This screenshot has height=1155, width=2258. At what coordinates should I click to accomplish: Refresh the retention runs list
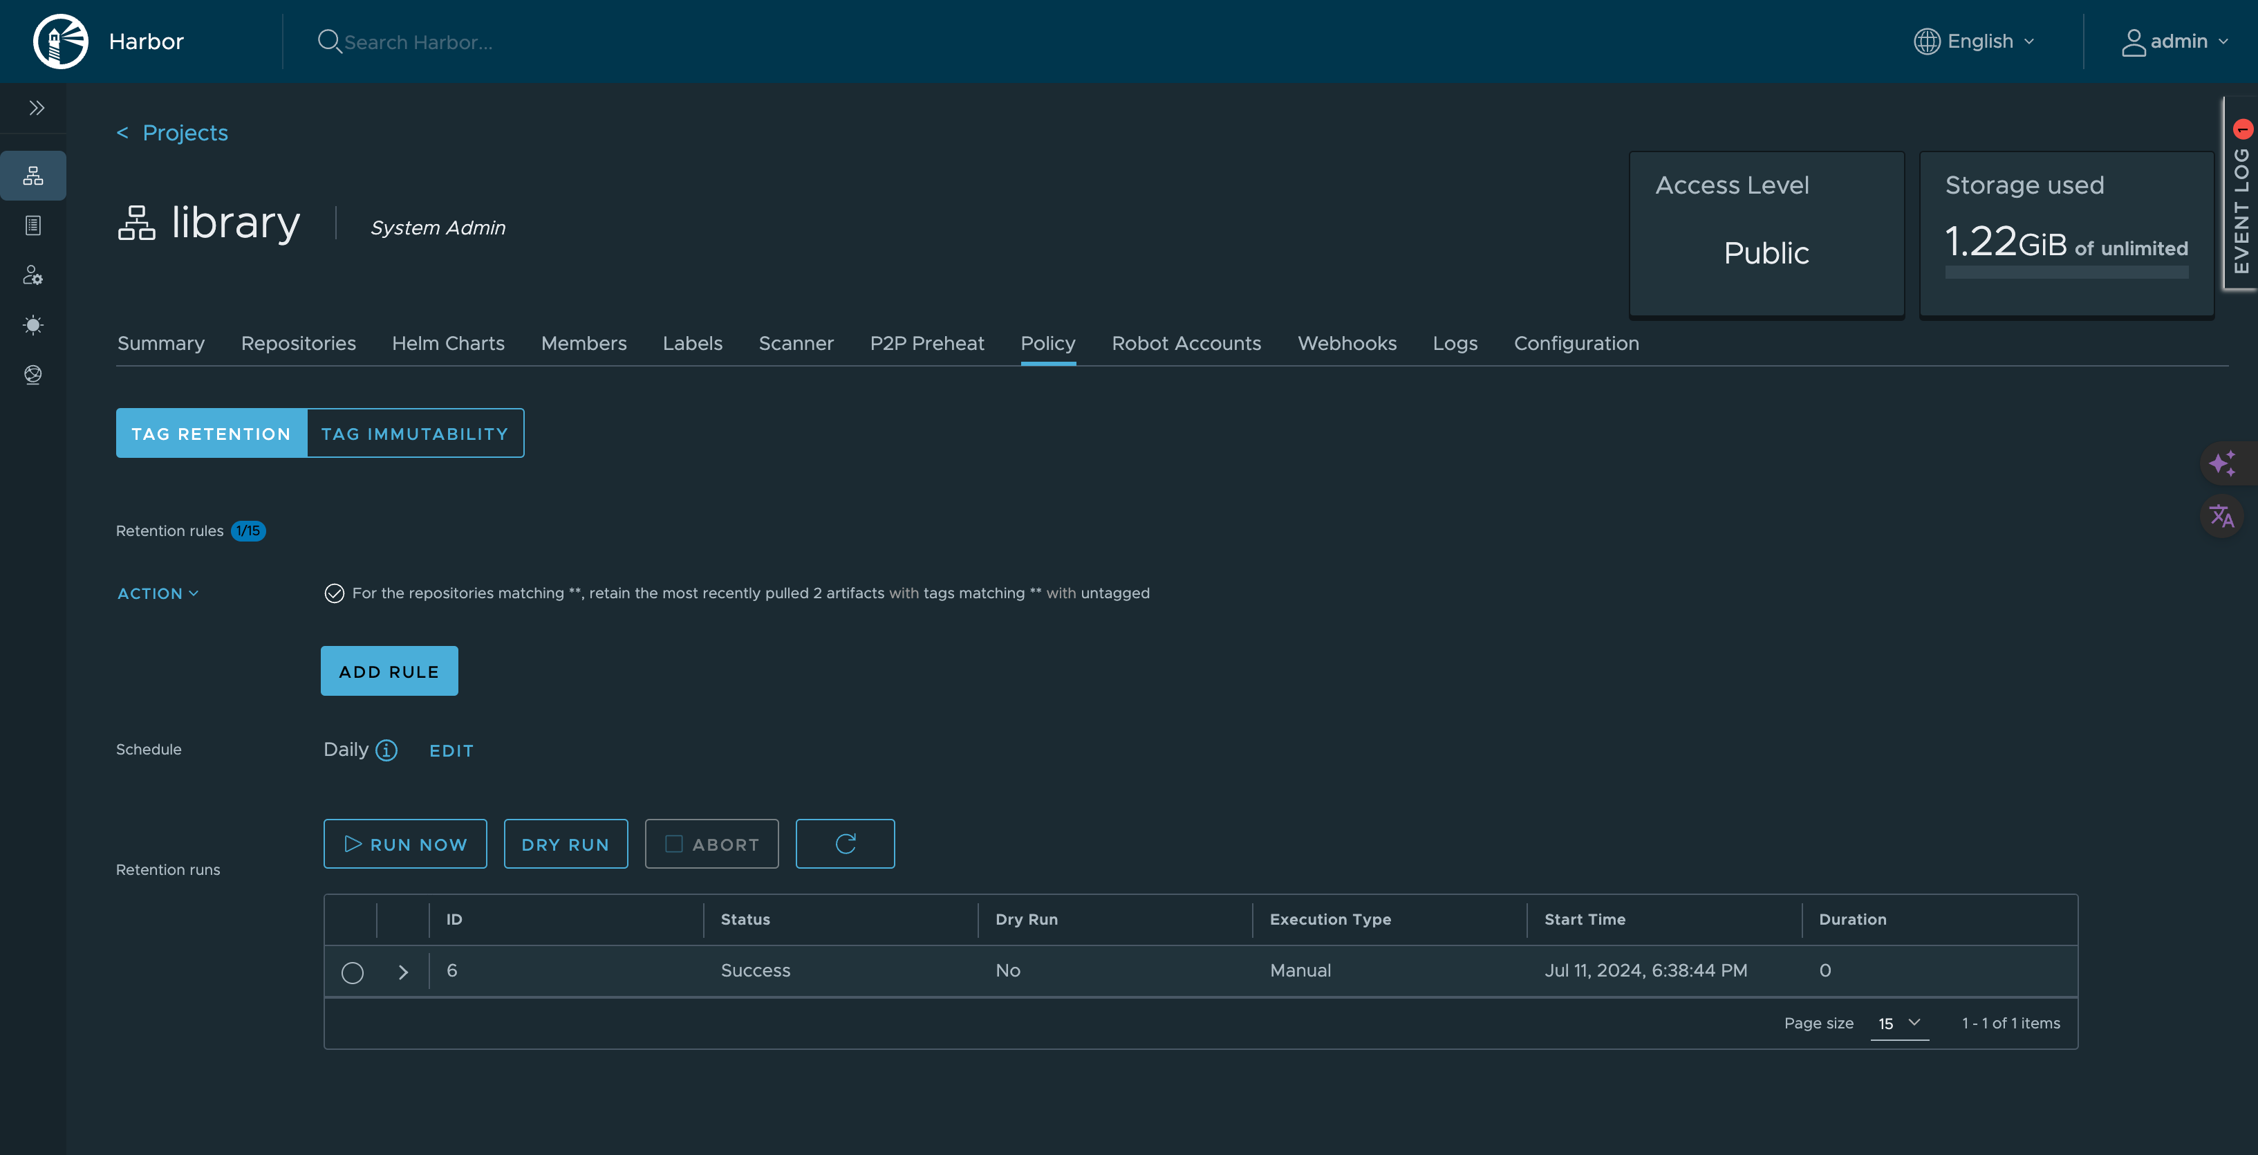[844, 844]
